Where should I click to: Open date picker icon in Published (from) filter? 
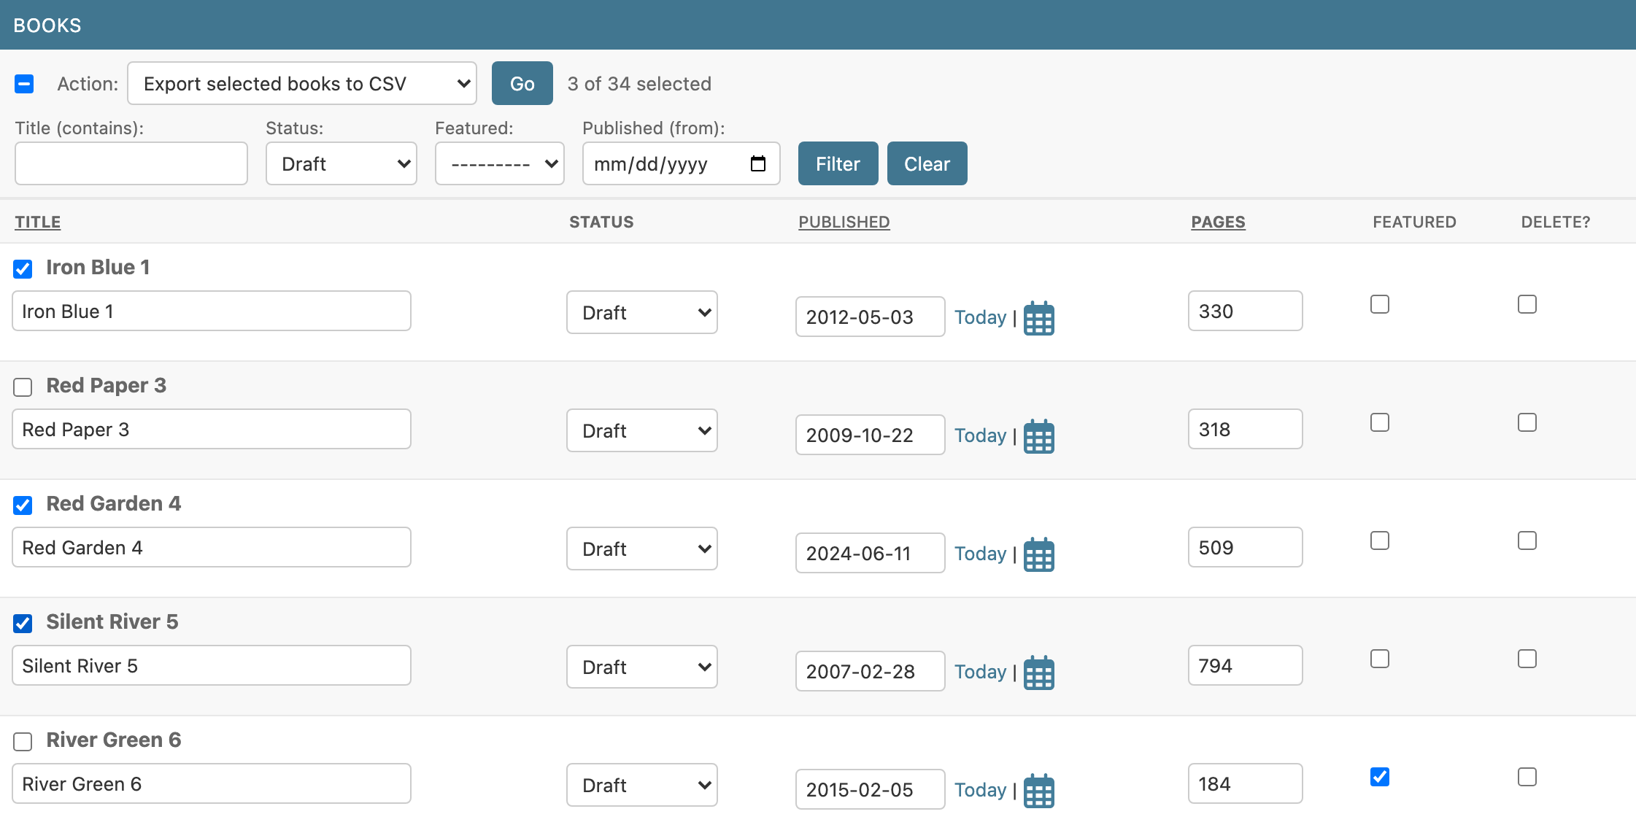tap(758, 163)
